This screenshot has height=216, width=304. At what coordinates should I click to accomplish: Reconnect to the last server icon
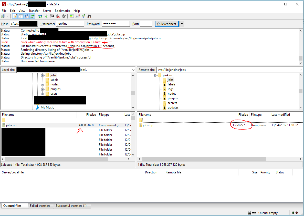pyautogui.click(x=64, y=16)
